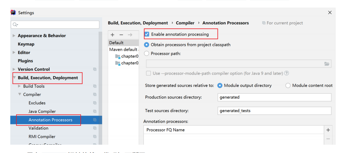354x153 pixels.
Task: Open the Plugins settings page
Action: click(25, 61)
